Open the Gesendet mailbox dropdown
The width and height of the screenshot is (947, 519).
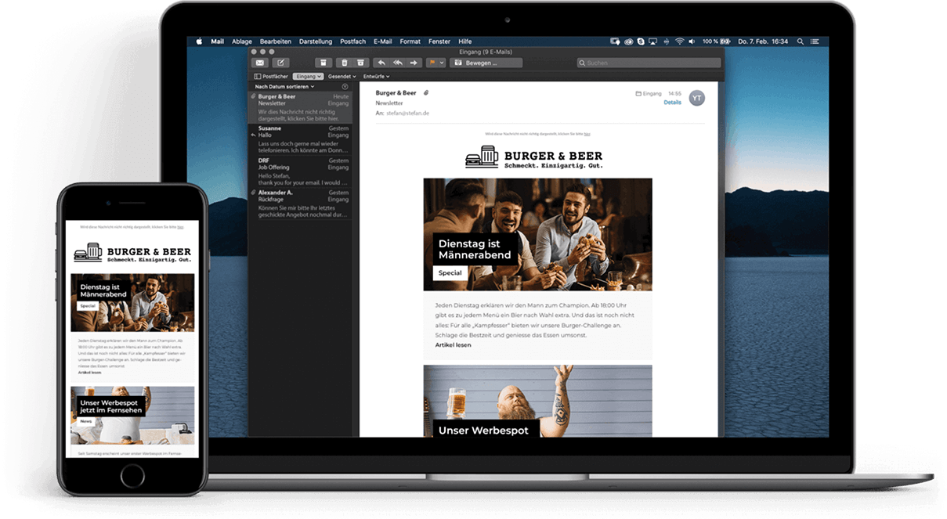(x=342, y=76)
